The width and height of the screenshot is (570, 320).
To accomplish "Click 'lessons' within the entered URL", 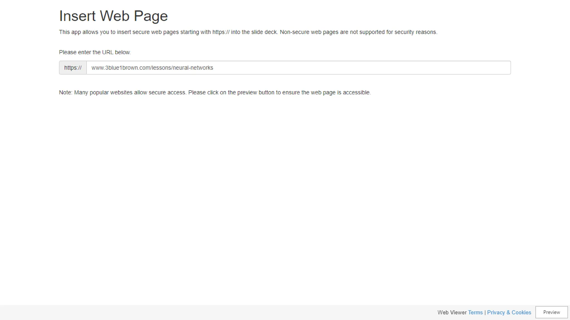I will point(161,68).
